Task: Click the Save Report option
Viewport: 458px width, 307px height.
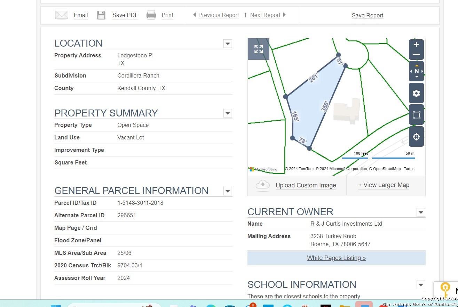Action: tap(367, 15)
